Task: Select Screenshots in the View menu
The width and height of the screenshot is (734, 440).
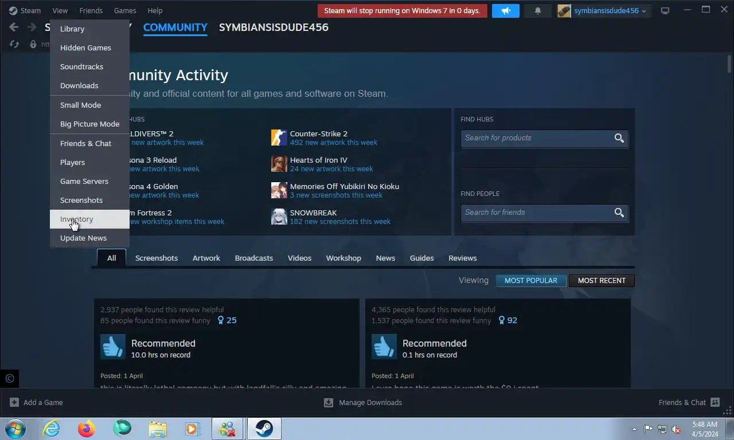Action: [x=89, y=200]
